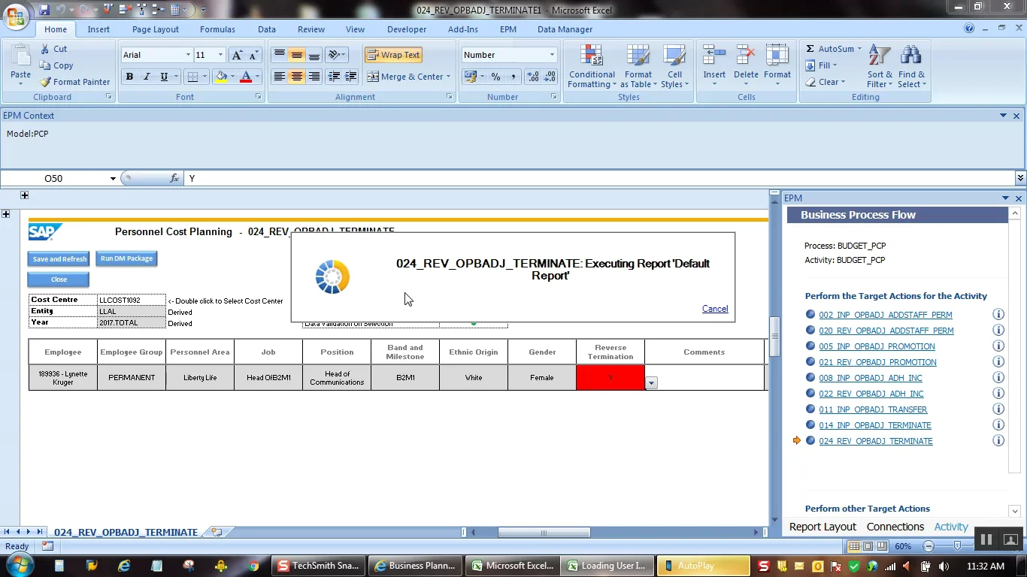Open Conditional Formatting in Styles group

point(592,66)
